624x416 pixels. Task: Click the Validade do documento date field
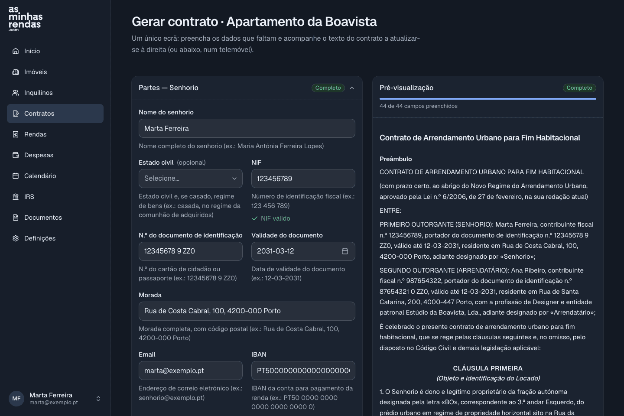coord(303,251)
